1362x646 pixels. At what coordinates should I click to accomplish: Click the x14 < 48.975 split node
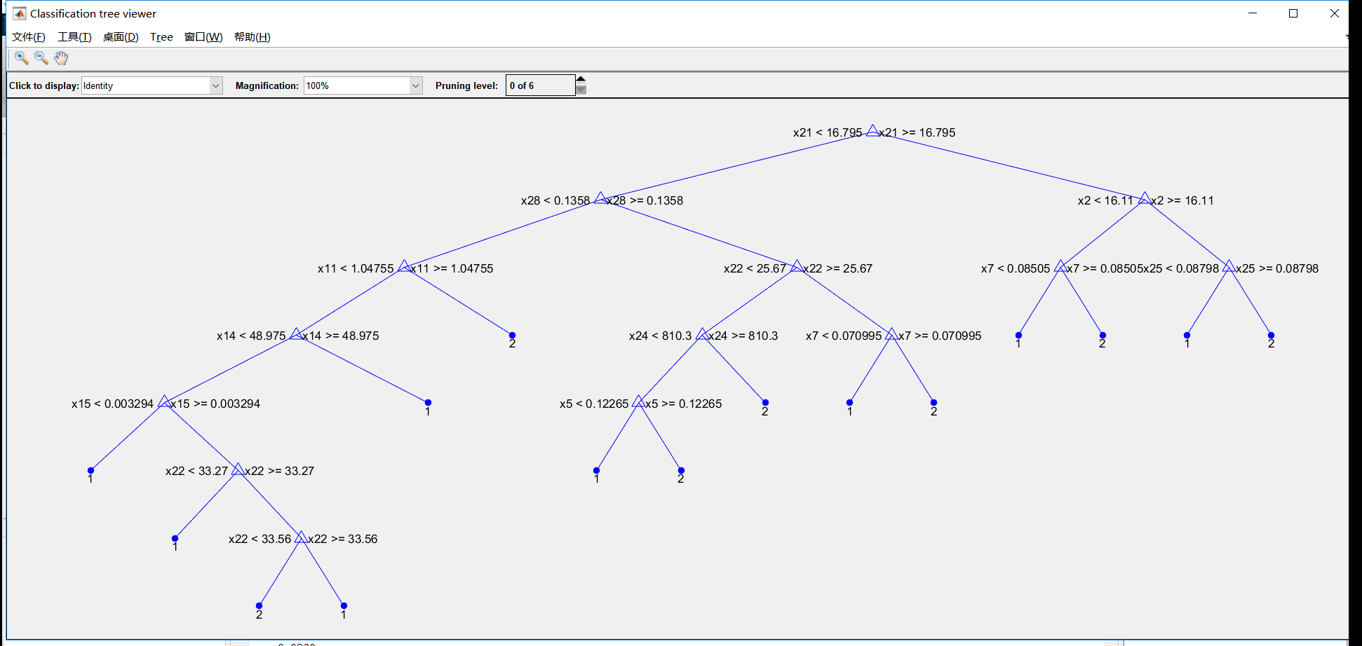click(x=296, y=334)
